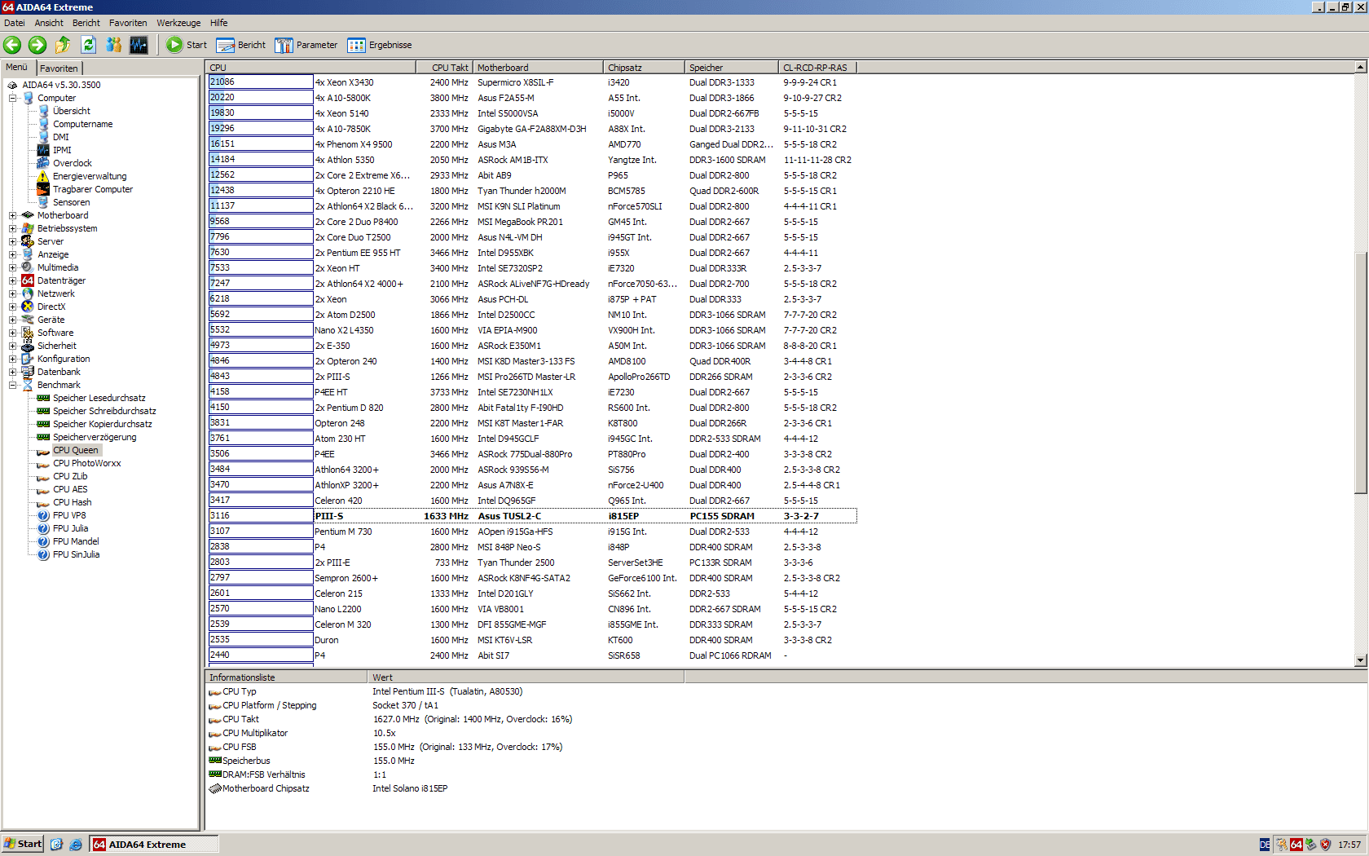Image resolution: width=1369 pixels, height=856 pixels.
Task: Click the Bericht toolbar button
Action: [x=241, y=45]
